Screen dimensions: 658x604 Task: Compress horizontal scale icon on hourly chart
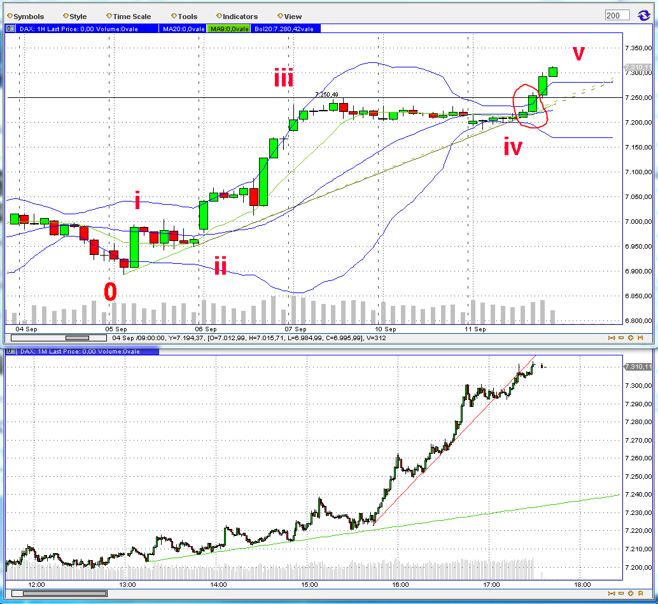613,338
